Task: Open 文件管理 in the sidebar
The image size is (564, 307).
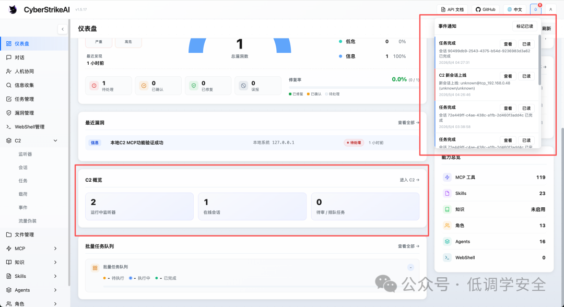Action: [x=34, y=234]
